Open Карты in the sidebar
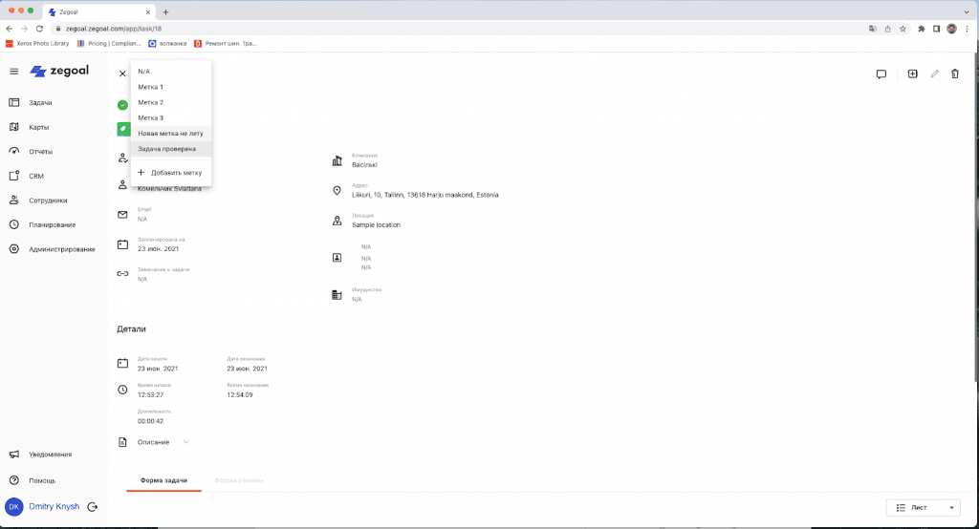 click(x=39, y=127)
